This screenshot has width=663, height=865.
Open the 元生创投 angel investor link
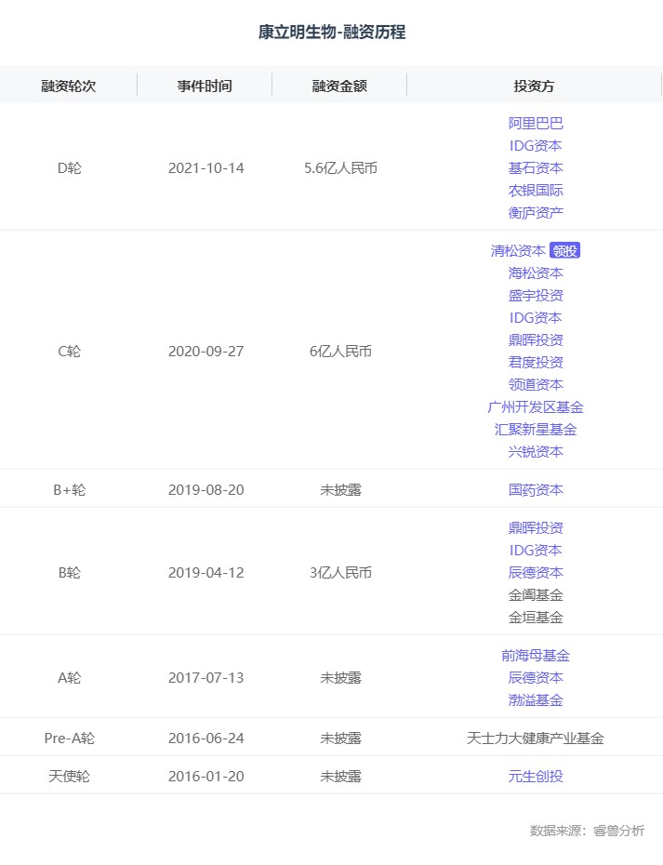point(536,777)
